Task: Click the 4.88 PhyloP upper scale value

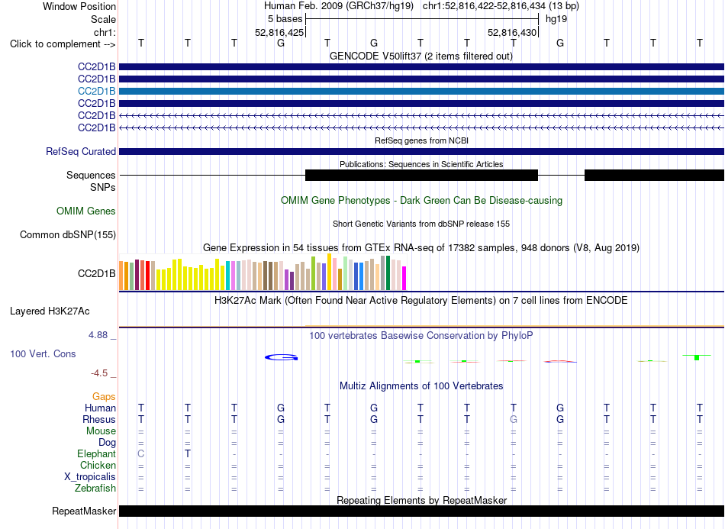Action: [98, 335]
